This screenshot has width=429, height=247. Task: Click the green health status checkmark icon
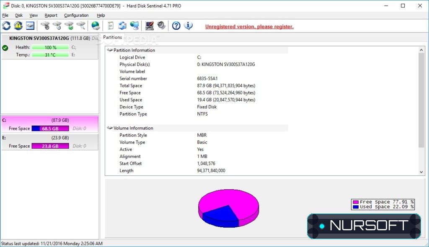[5, 48]
